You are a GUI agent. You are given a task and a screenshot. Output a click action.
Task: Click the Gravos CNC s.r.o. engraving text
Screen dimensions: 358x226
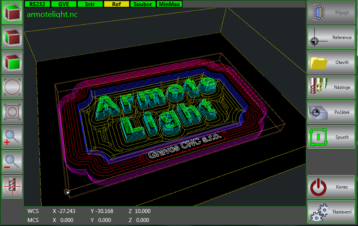tap(185, 146)
